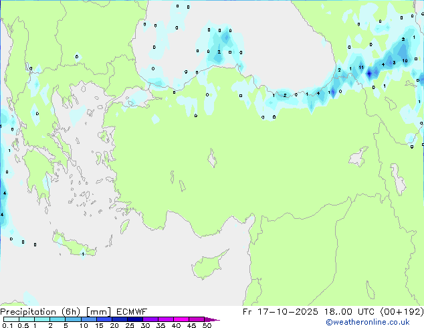This screenshot has width=424, height=328.
Task: Click the '0.1' legend scale label
Action: pyautogui.click(x=7, y=325)
